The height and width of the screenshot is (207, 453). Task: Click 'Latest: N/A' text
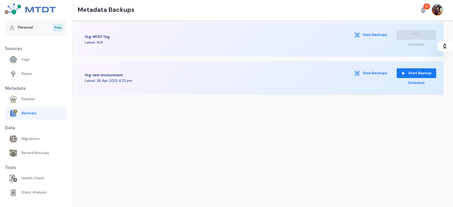coord(93,42)
